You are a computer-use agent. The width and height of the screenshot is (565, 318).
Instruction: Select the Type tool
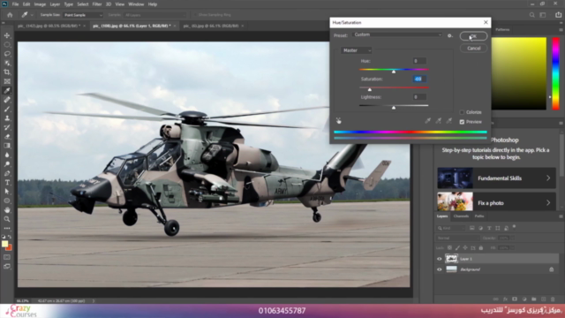pyautogui.click(x=7, y=183)
